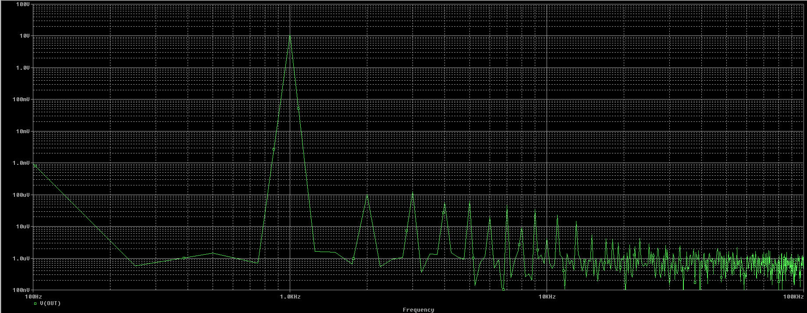
Task: Click the 1.0uV y-axis label
Action: coord(21,259)
